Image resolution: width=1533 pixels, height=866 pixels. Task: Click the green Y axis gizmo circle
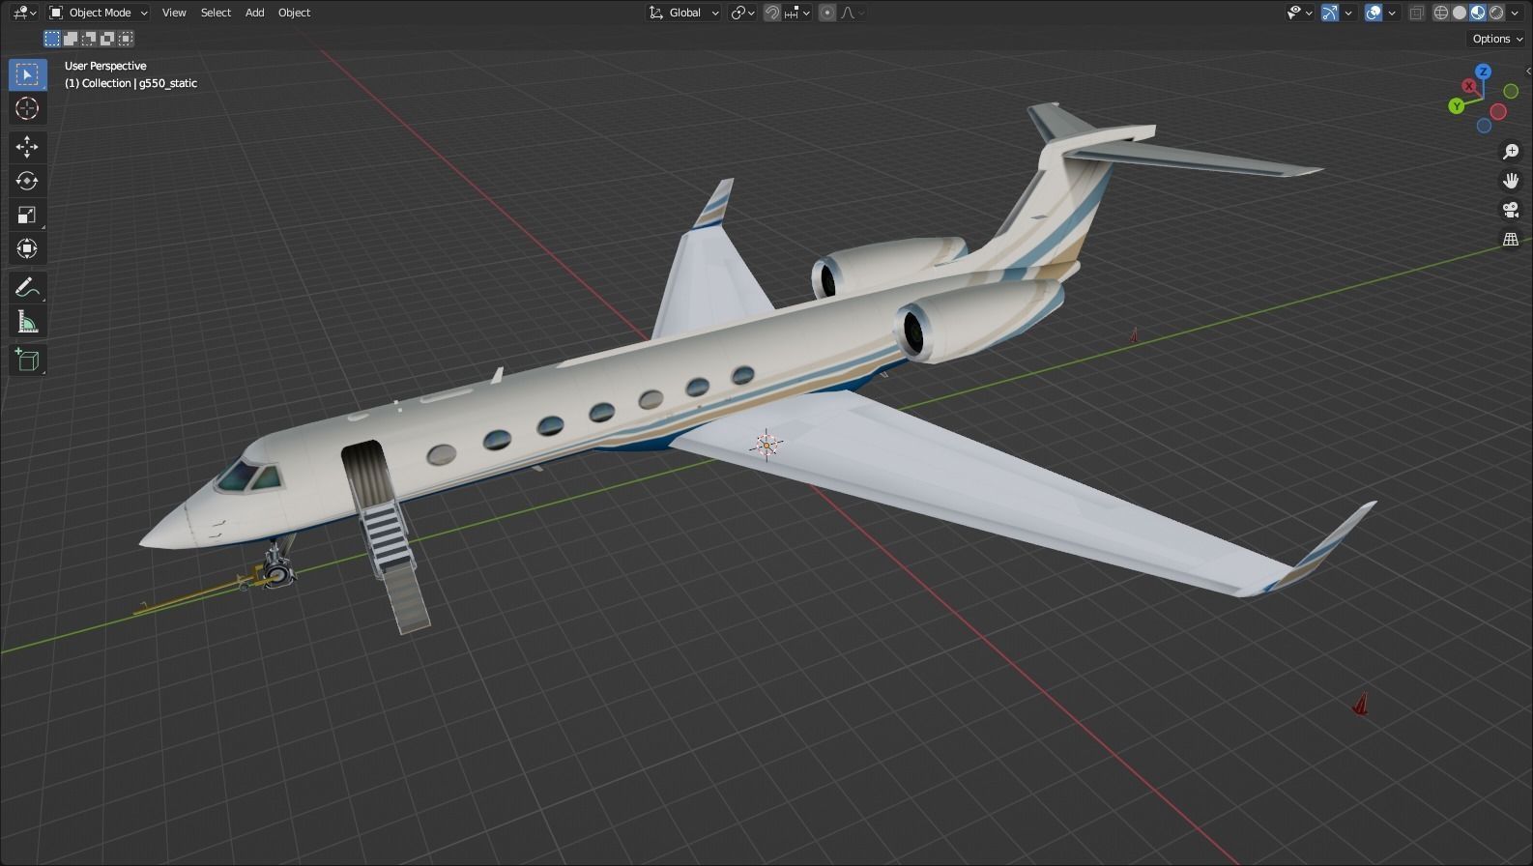(x=1457, y=106)
